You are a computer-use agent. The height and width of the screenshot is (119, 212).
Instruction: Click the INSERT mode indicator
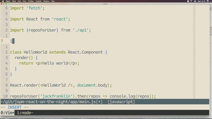tap(15, 107)
